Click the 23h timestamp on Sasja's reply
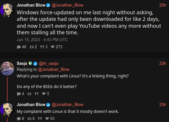 pos(163,63)
